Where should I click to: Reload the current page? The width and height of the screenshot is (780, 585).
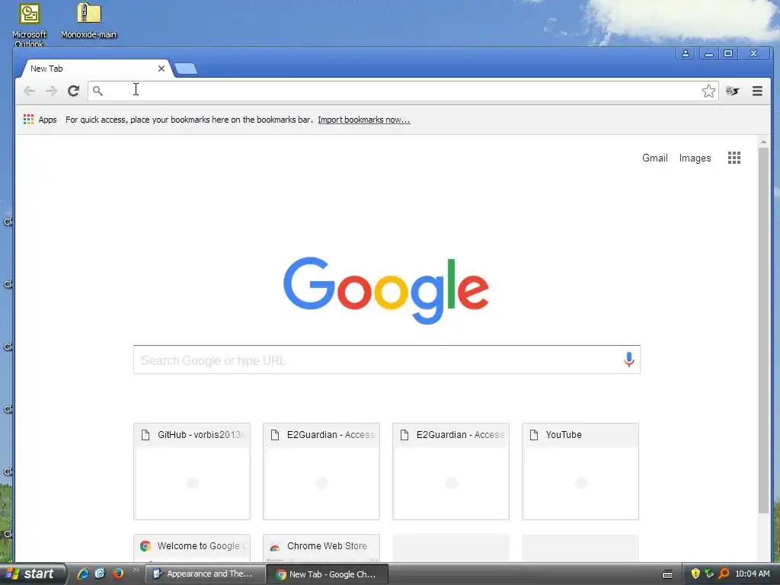point(74,91)
